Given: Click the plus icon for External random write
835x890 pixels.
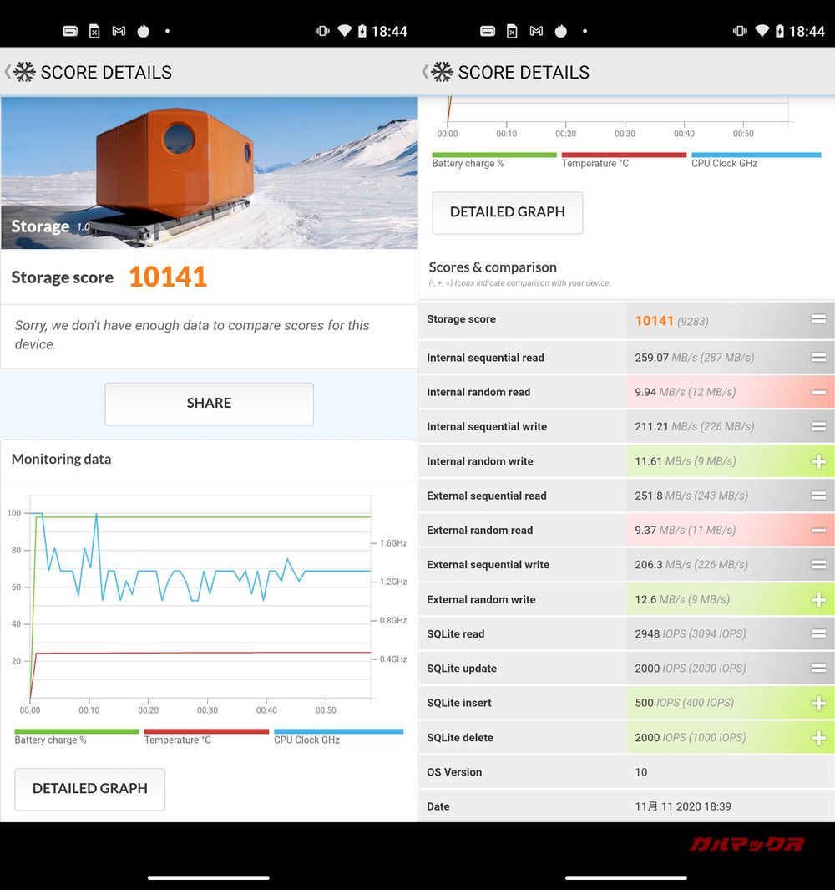Looking at the screenshot, I should (818, 599).
